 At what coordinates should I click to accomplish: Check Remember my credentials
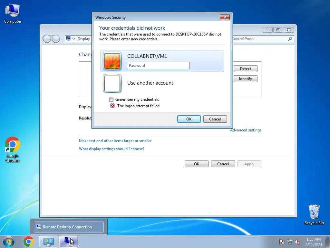click(x=111, y=99)
